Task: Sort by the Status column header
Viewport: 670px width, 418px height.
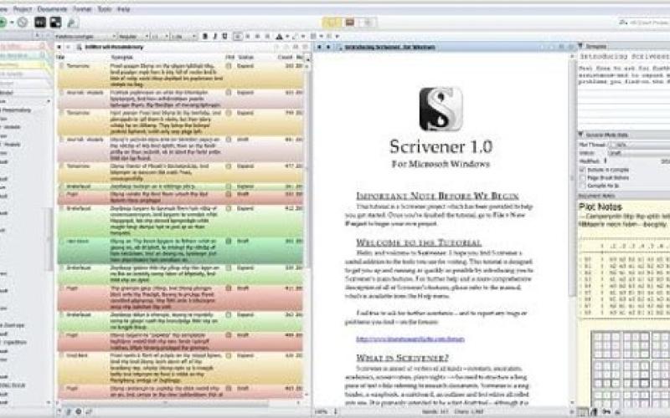Action: (x=245, y=57)
